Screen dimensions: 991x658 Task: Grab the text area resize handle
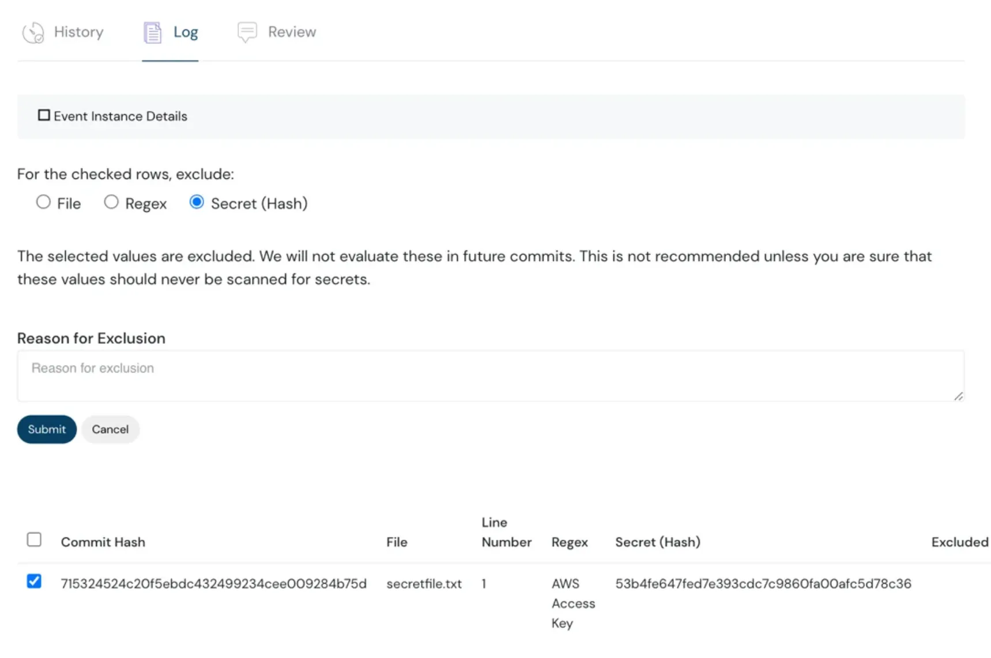pyautogui.click(x=958, y=396)
